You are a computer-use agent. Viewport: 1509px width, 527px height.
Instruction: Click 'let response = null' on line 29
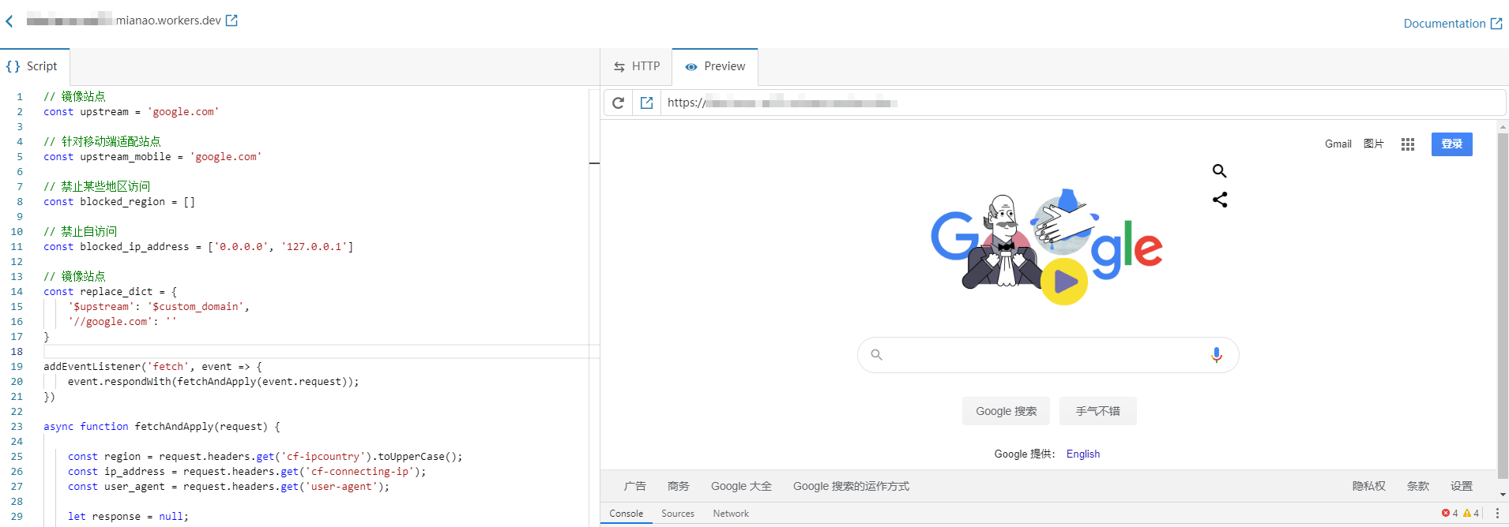[x=128, y=517]
